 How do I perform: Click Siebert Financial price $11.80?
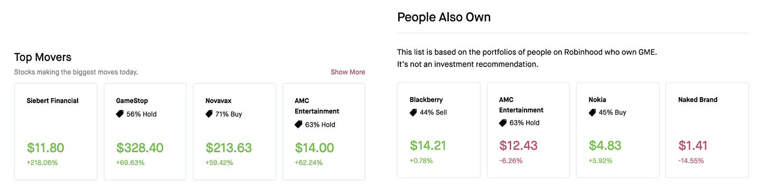45,147
